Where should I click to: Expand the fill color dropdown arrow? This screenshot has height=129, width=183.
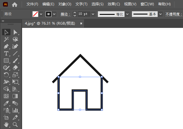click(41, 14)
